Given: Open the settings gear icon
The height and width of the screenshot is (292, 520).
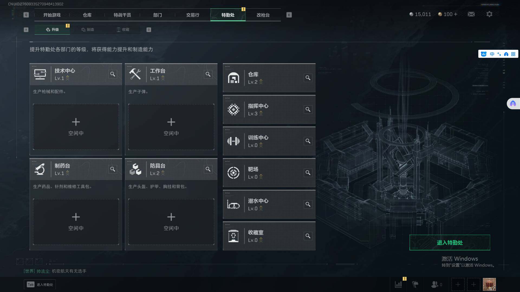Looking at the screenshot, I should click(x=489, y=14).
